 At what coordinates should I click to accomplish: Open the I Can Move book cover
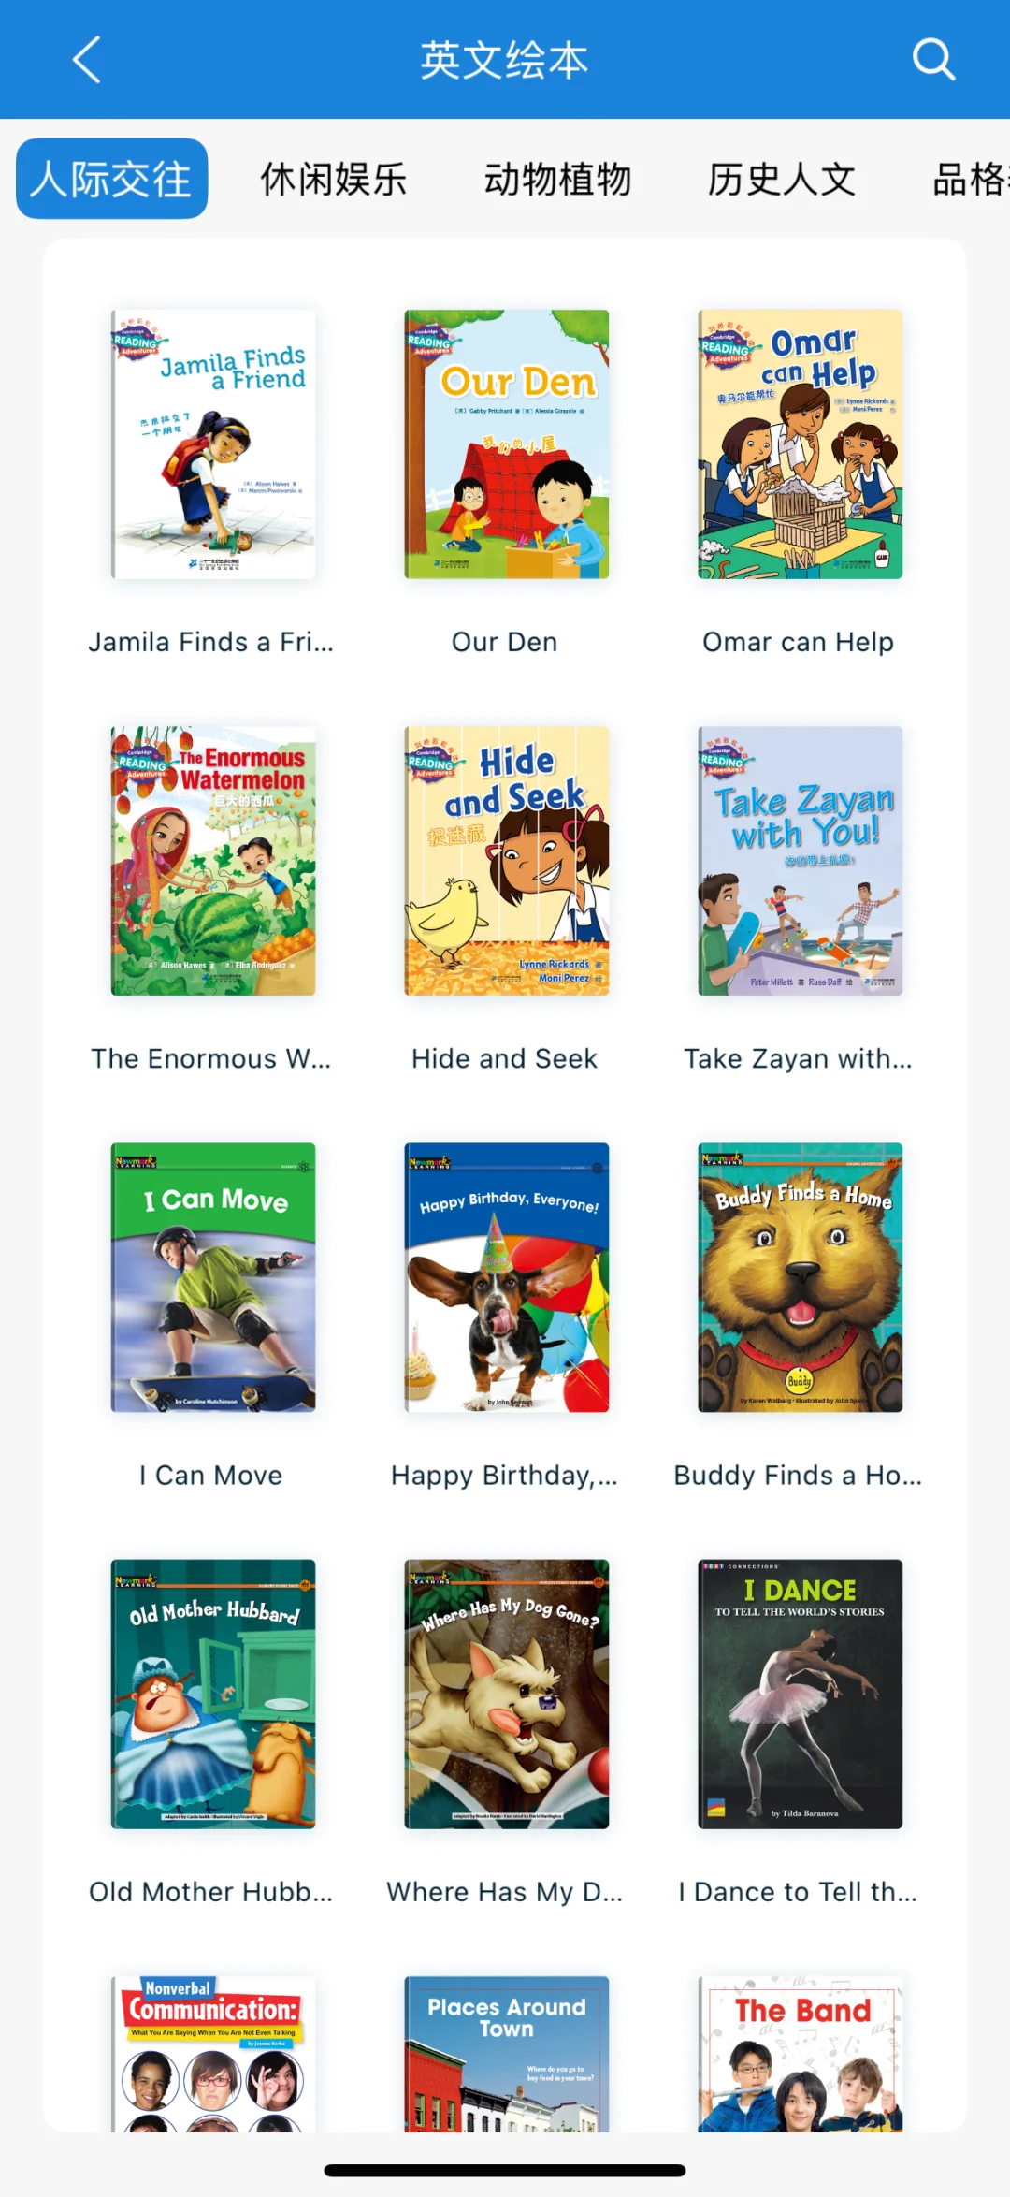tap(213, 1277)
